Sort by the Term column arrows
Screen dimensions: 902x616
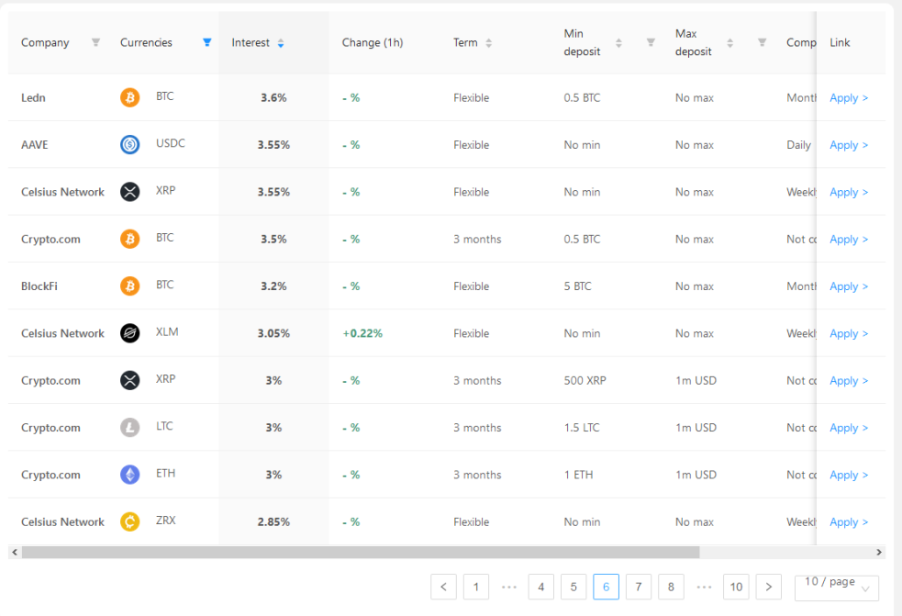point(488,43)
